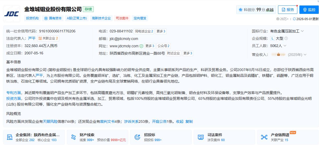The height and width of the screenshot is (145, 319).
Task: Click the 司法案件 card icon
Action: pyautogui.click(x=200, y=137)
